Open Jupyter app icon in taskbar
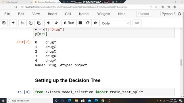This screenshot has width=184, height=103. [109, 100]
